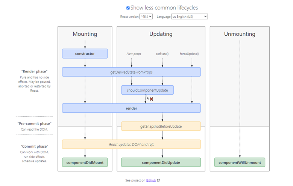The height and width of the screenshot is (186, 293).
Task: Open the GitHub project link
Action: (151, 180)
